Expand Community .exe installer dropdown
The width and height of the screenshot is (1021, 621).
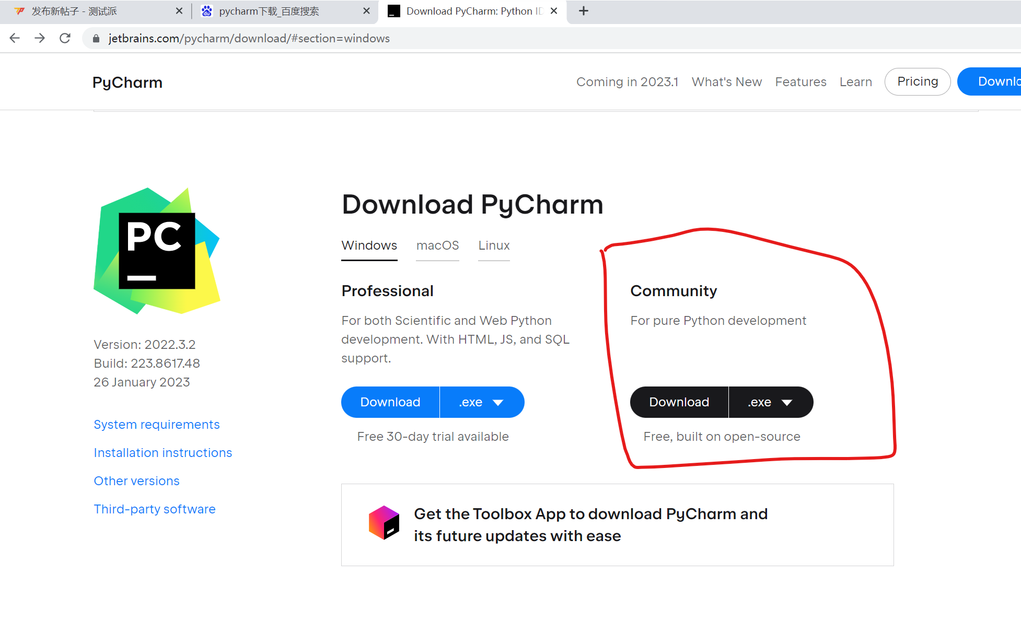click(771, 402)
